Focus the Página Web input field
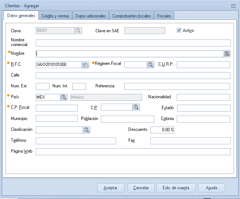This screenshot has width=240, height=199. pos(133,152)
